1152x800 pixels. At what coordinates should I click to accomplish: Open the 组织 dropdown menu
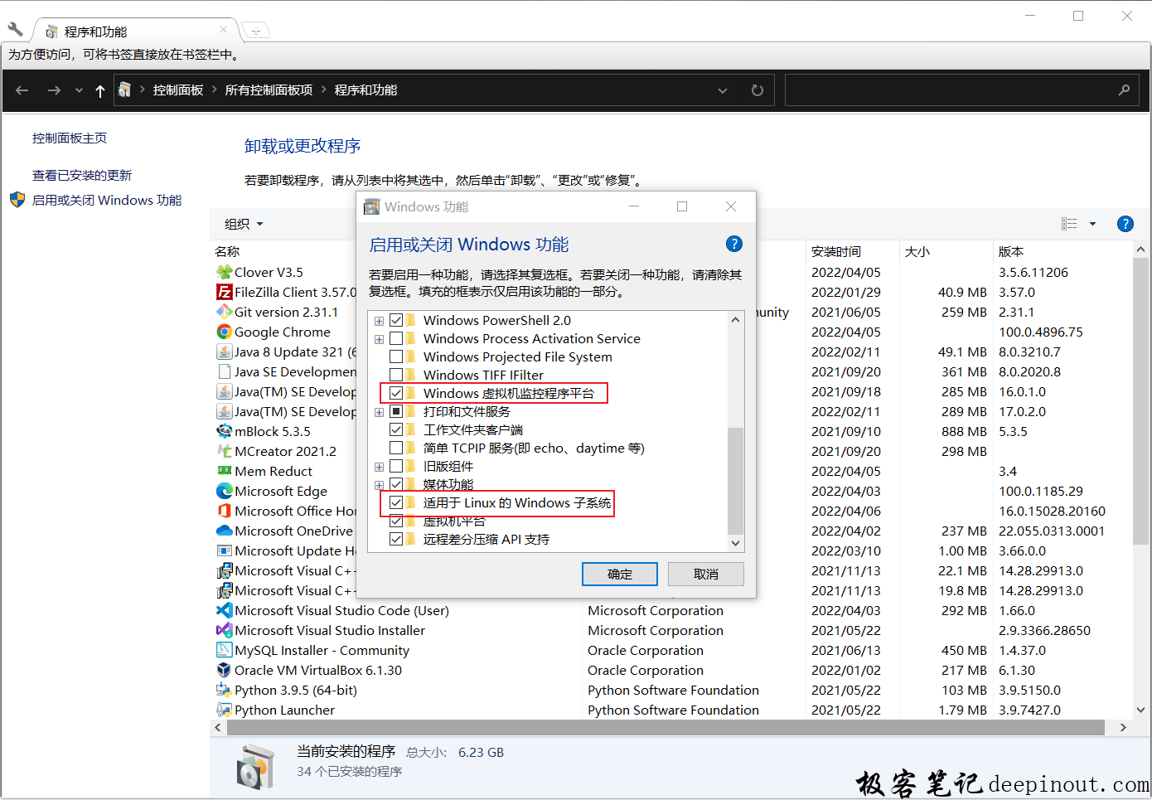(x=244, y=224)
